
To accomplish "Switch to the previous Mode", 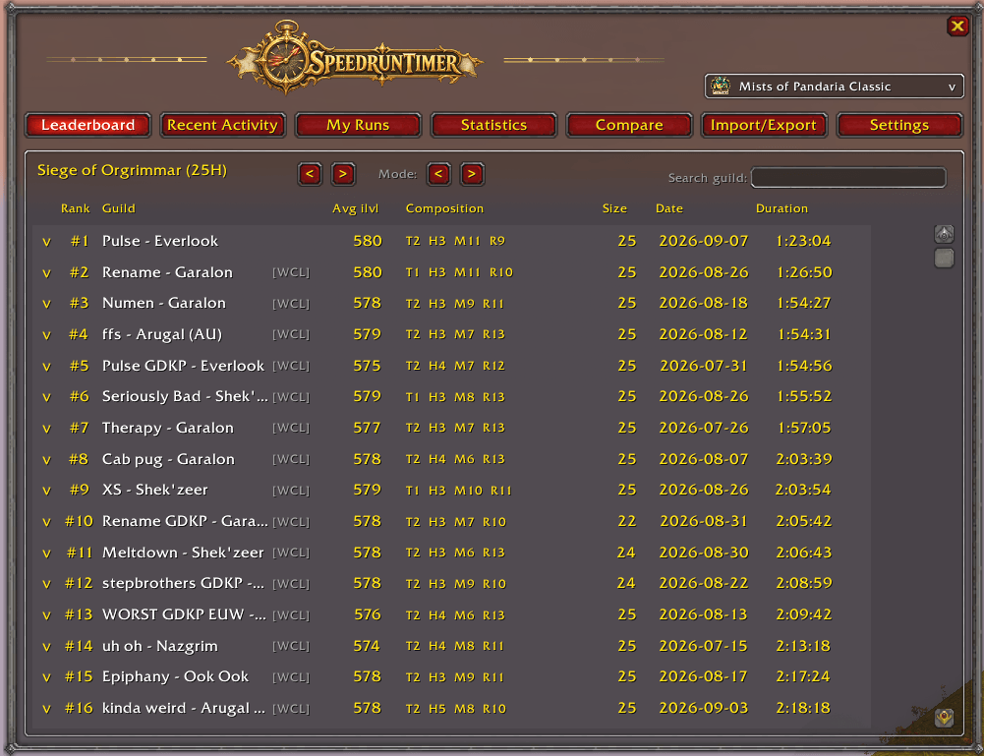I will (438, 174).
